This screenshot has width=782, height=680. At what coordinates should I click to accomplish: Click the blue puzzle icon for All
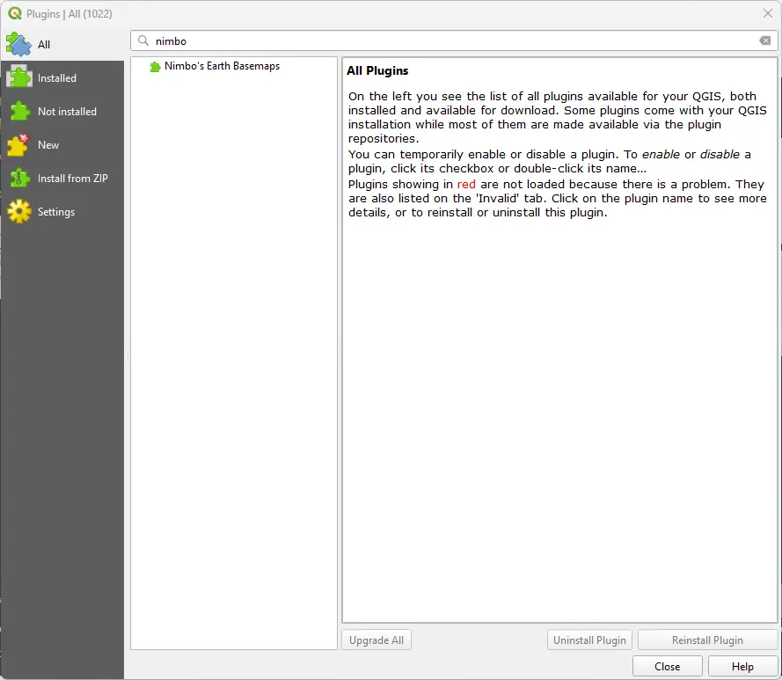19,44
